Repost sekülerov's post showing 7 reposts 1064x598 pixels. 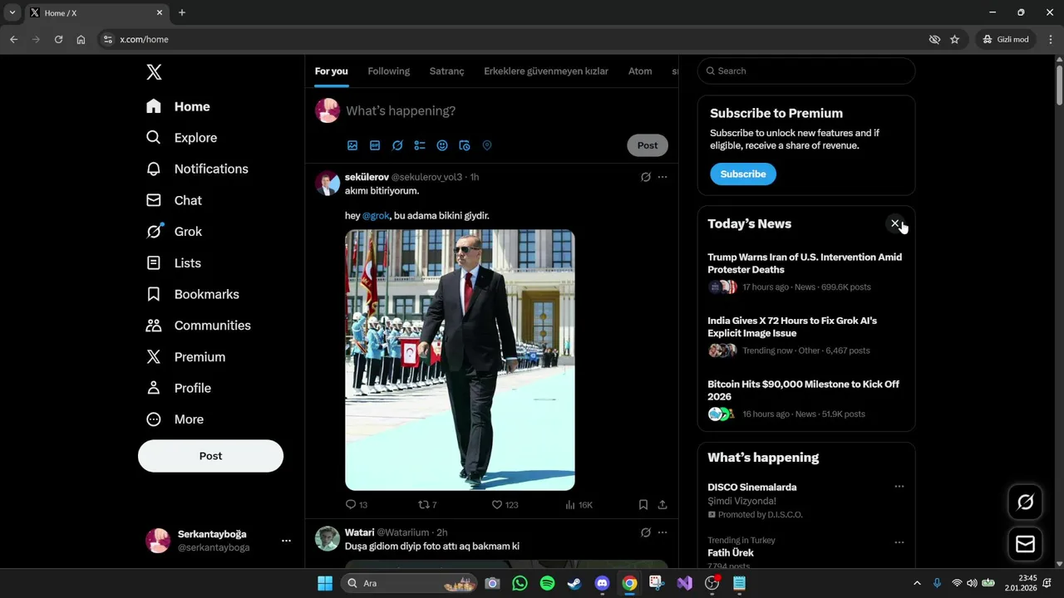click(x=427, y=504)
